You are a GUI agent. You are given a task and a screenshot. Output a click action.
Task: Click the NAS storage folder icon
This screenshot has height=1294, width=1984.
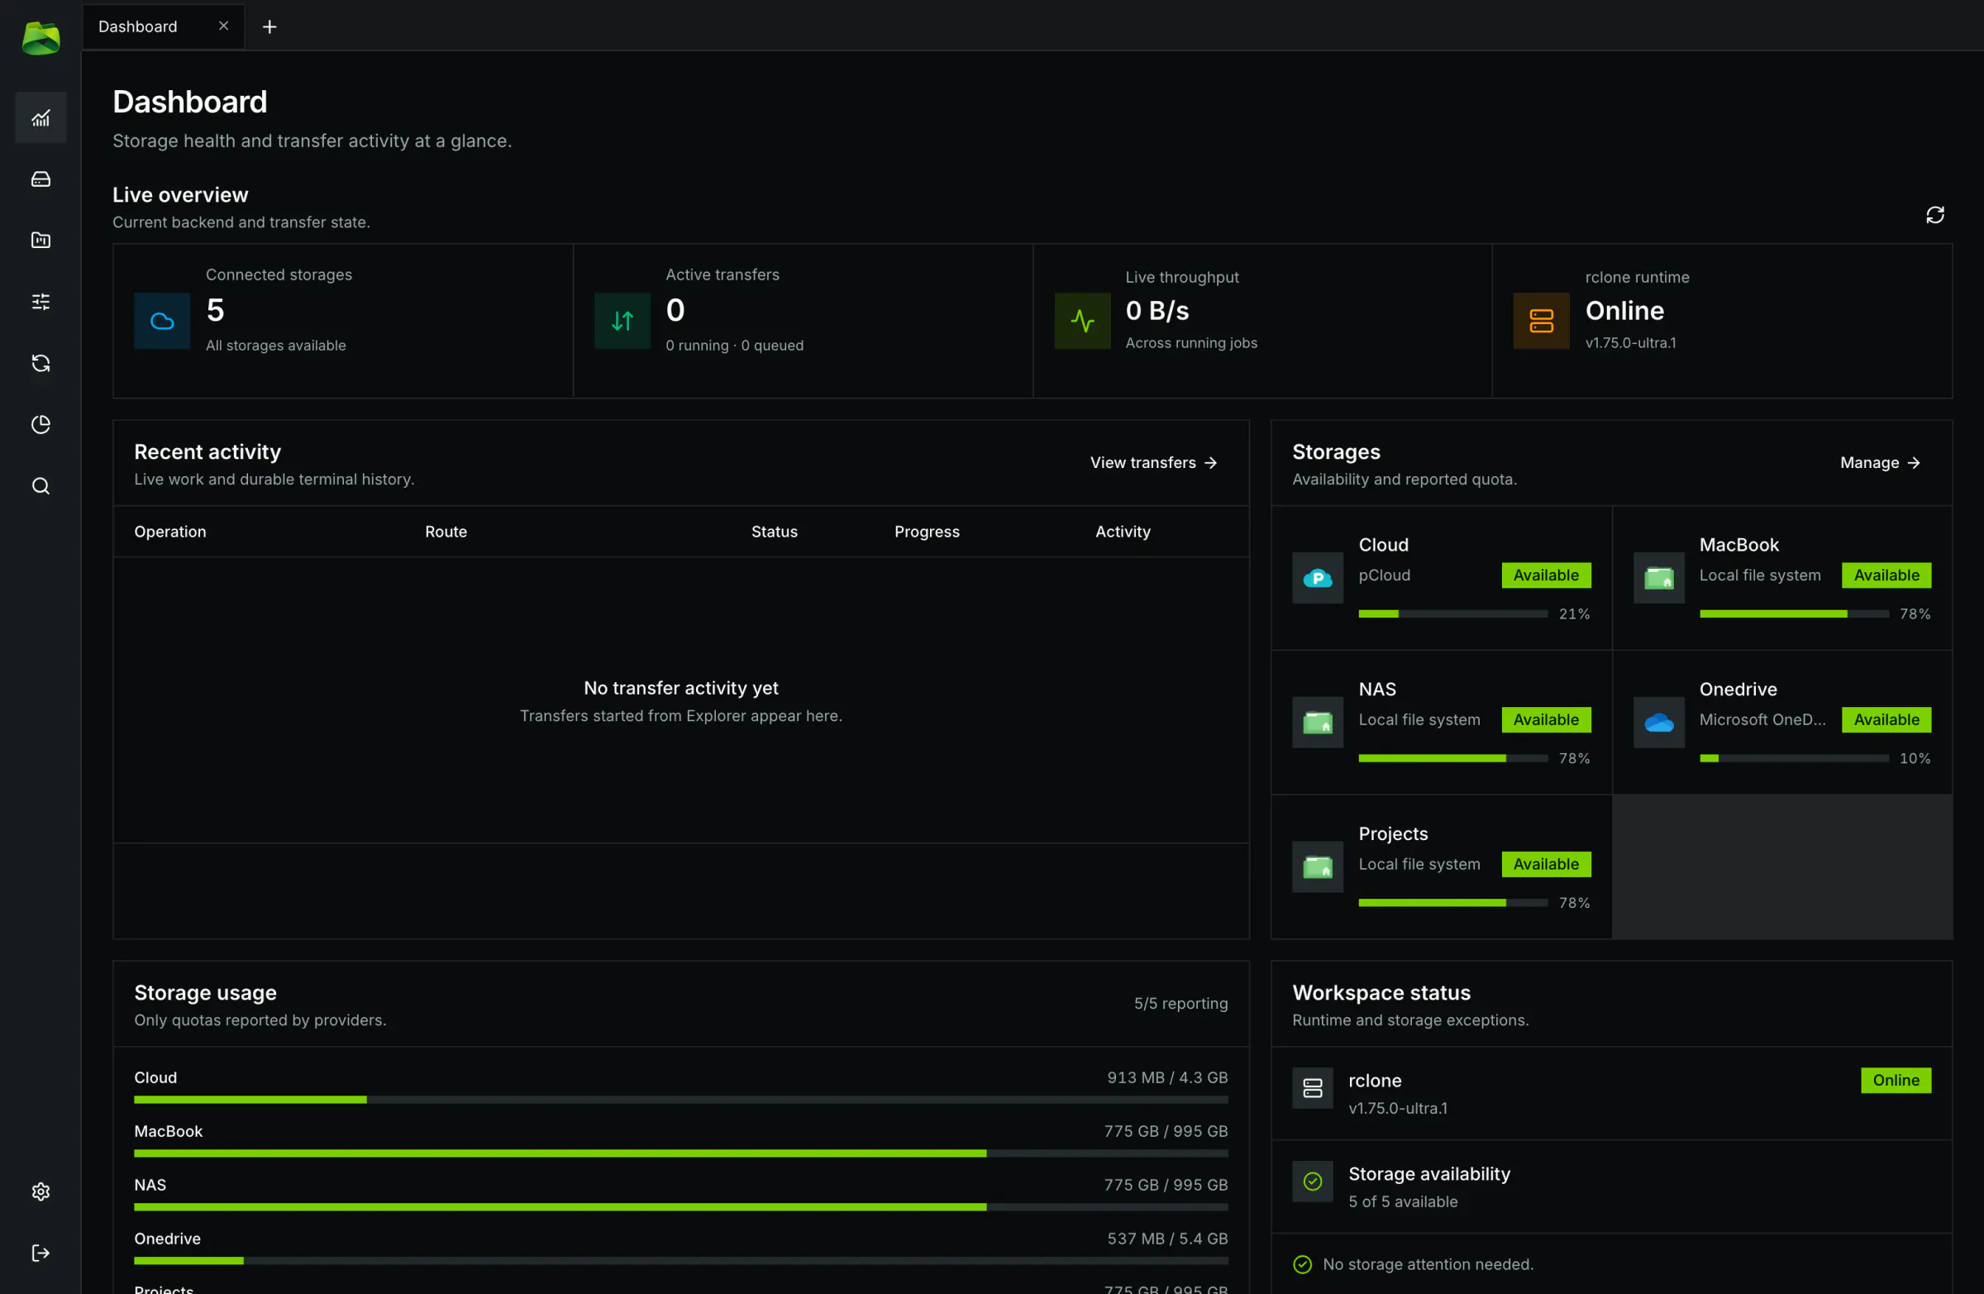1317,722
